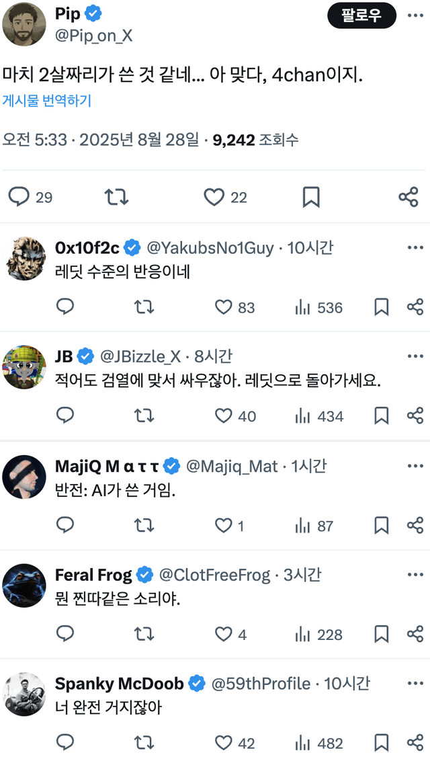Open more options on Spanky McDoob's reply
430x763 pixels.
pos(415,683)
